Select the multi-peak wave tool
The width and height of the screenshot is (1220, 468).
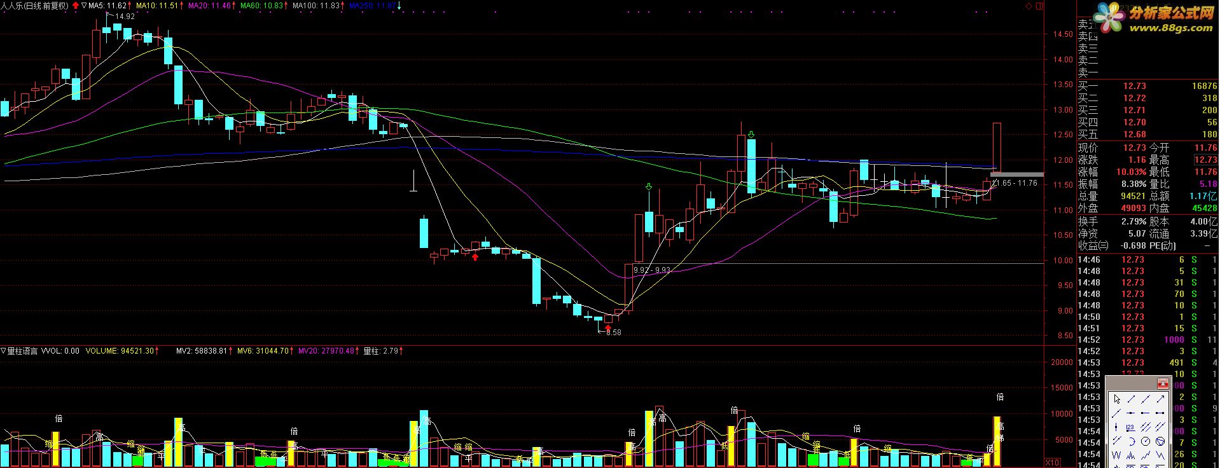click(x=1131, y=455)
